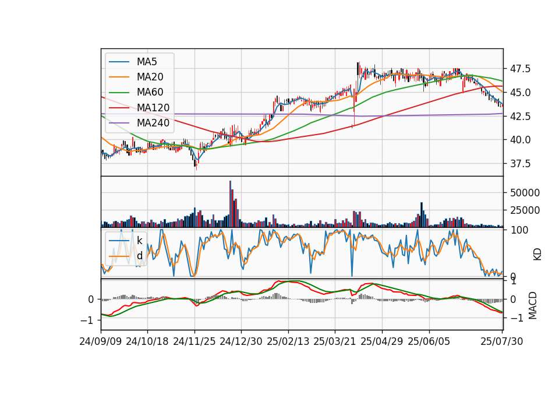Click the MA120 legend label
This screenshot has height=402, width=559.
coord(153,108)
